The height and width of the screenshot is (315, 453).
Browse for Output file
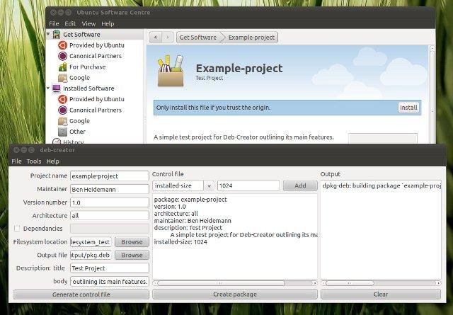click(132, 255)
